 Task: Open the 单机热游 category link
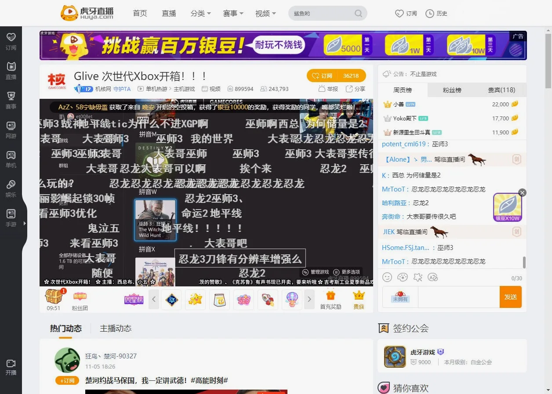coord(156,89)
